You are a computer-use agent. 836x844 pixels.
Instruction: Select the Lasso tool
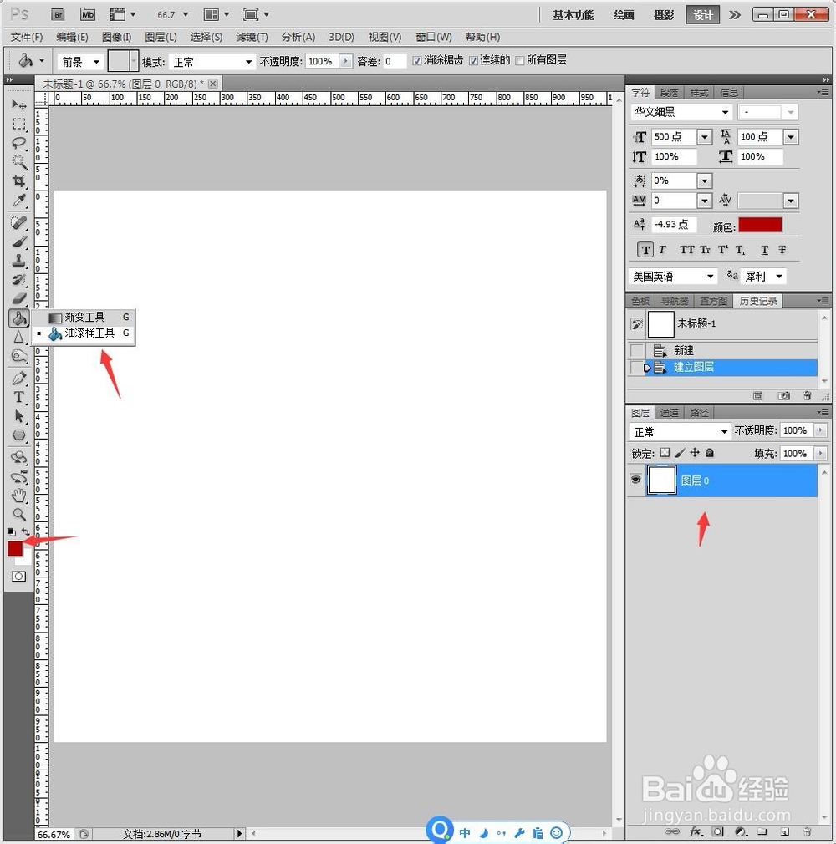pyautogui.click(x=19, y=143)
